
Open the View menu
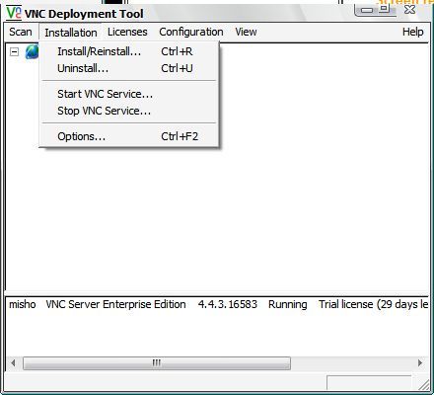[246, 32]
